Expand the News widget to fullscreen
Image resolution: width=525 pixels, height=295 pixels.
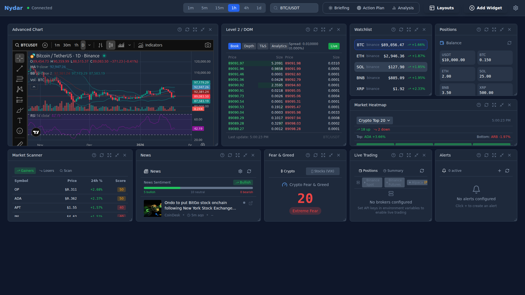coord(238,155)
